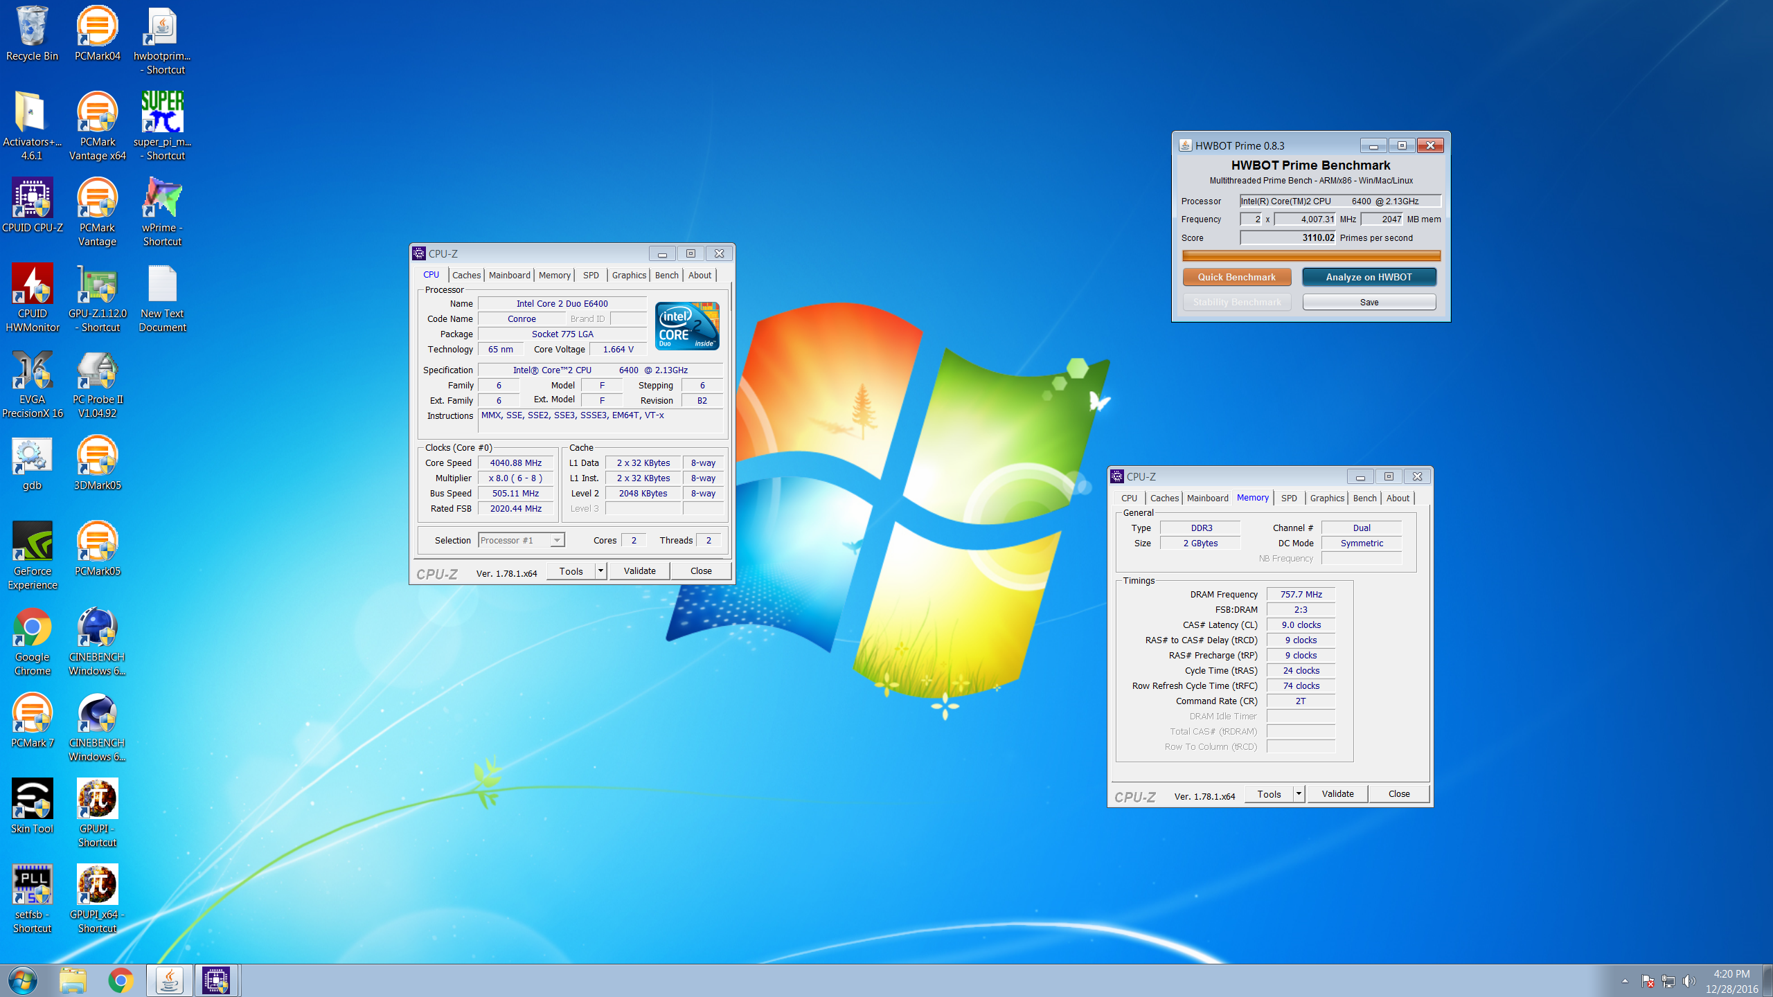The width and height of the screenshot is (1773, 997).
Task: Click Tools button in left CPU-Z window
Action: 571,571
